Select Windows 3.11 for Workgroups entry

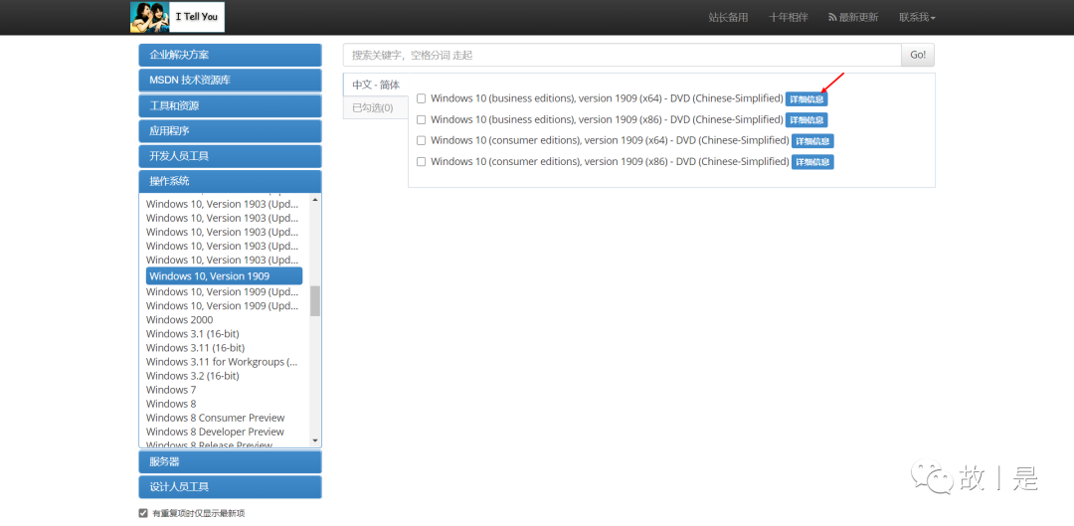222,362
